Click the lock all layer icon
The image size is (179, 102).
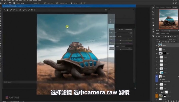click(x=168, y=42)
